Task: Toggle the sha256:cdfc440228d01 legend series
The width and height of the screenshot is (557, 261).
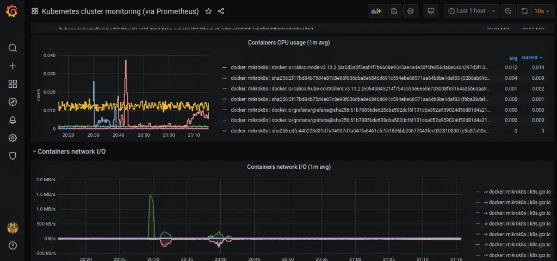Action: pyautogui.click(x=360, y=131)
